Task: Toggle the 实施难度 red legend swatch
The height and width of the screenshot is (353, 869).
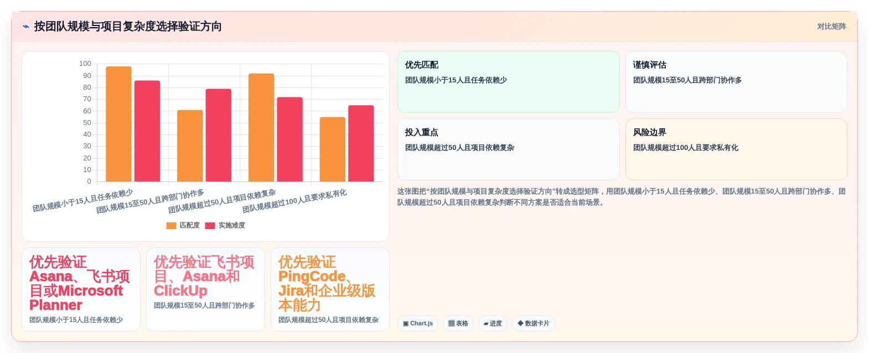Action: tap(210, 226)
